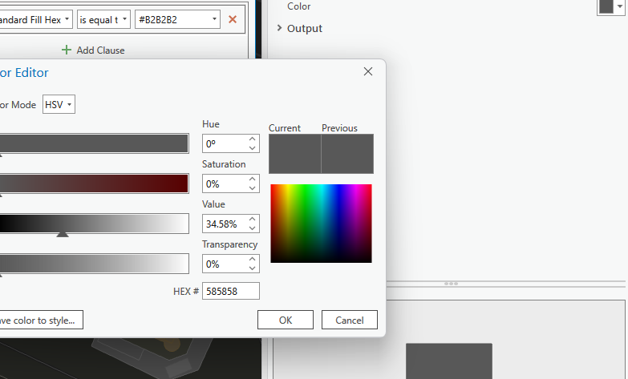Image resolution: width=628 pixels, height=379 pixels.
Task: Increase Hue with the up arrow
Action: click(x=252, y=139)
